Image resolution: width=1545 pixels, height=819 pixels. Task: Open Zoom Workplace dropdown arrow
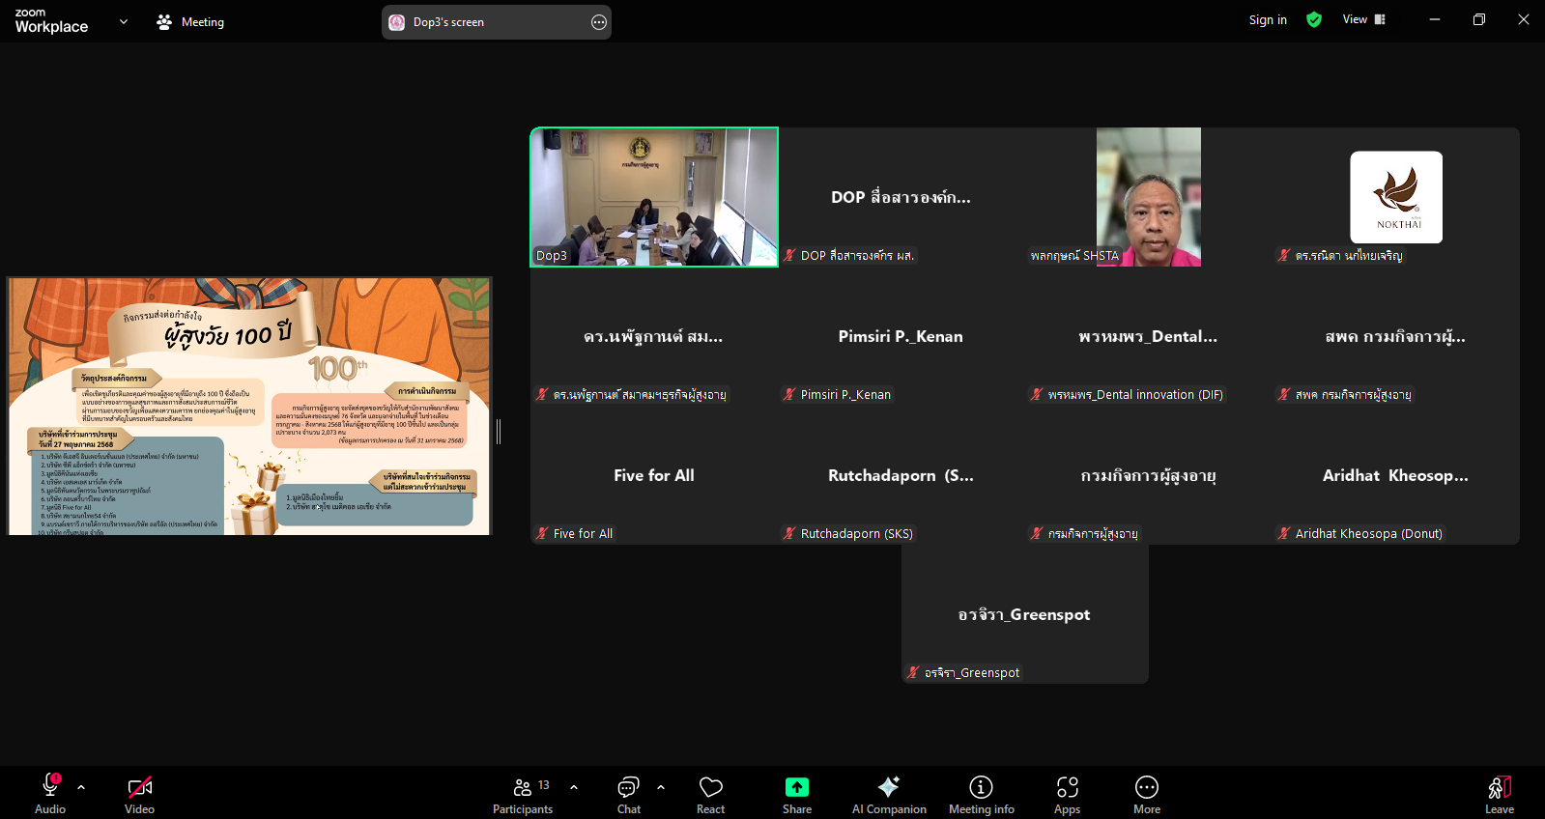tap(124, 21)
